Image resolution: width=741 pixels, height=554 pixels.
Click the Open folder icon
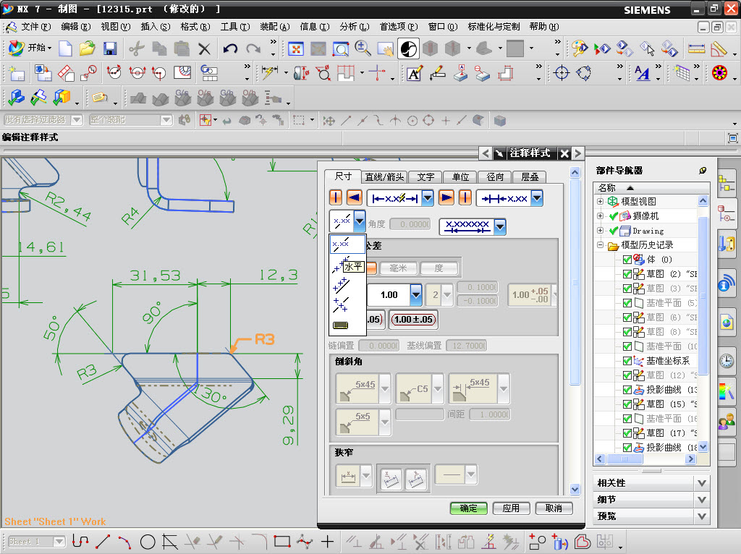(x=88, y=49)
